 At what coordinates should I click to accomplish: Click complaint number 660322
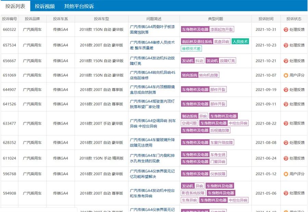coord(10,30)
